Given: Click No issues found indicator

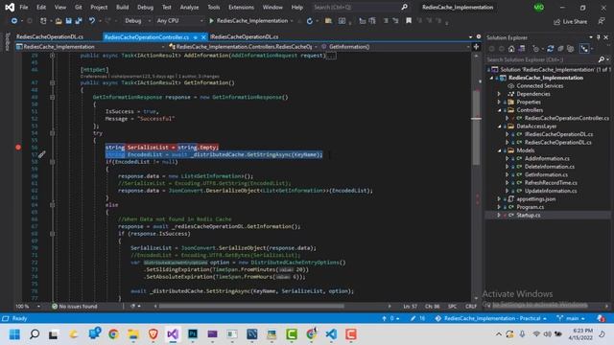Looking at the screenshot, I should click(x=75, y=307).
